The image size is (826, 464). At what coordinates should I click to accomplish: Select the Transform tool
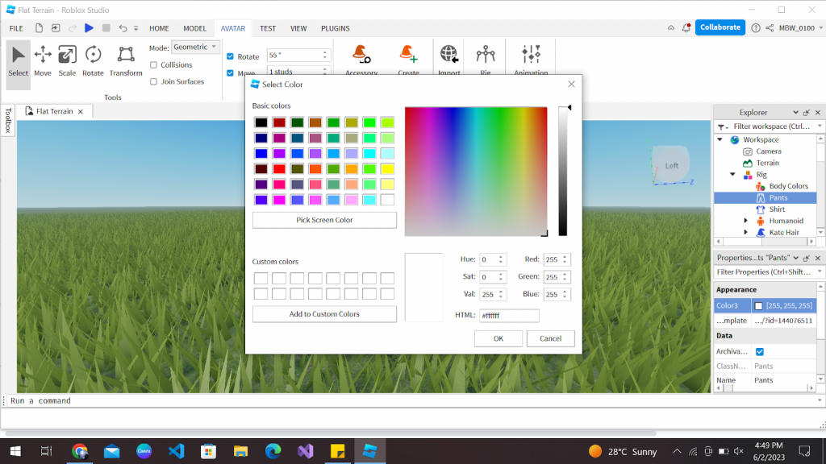(125, 56)
